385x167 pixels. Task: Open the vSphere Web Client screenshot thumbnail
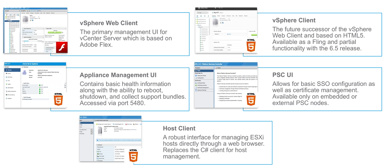35,30
